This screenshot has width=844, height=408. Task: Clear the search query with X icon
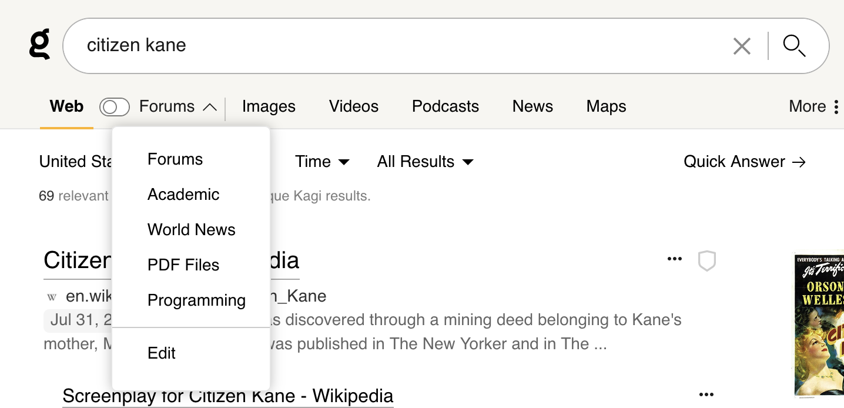tap(742, 46)
